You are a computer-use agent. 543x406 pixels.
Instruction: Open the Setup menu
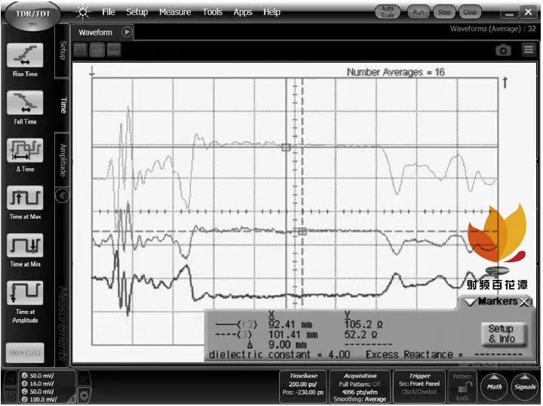[x=137, y=12]
